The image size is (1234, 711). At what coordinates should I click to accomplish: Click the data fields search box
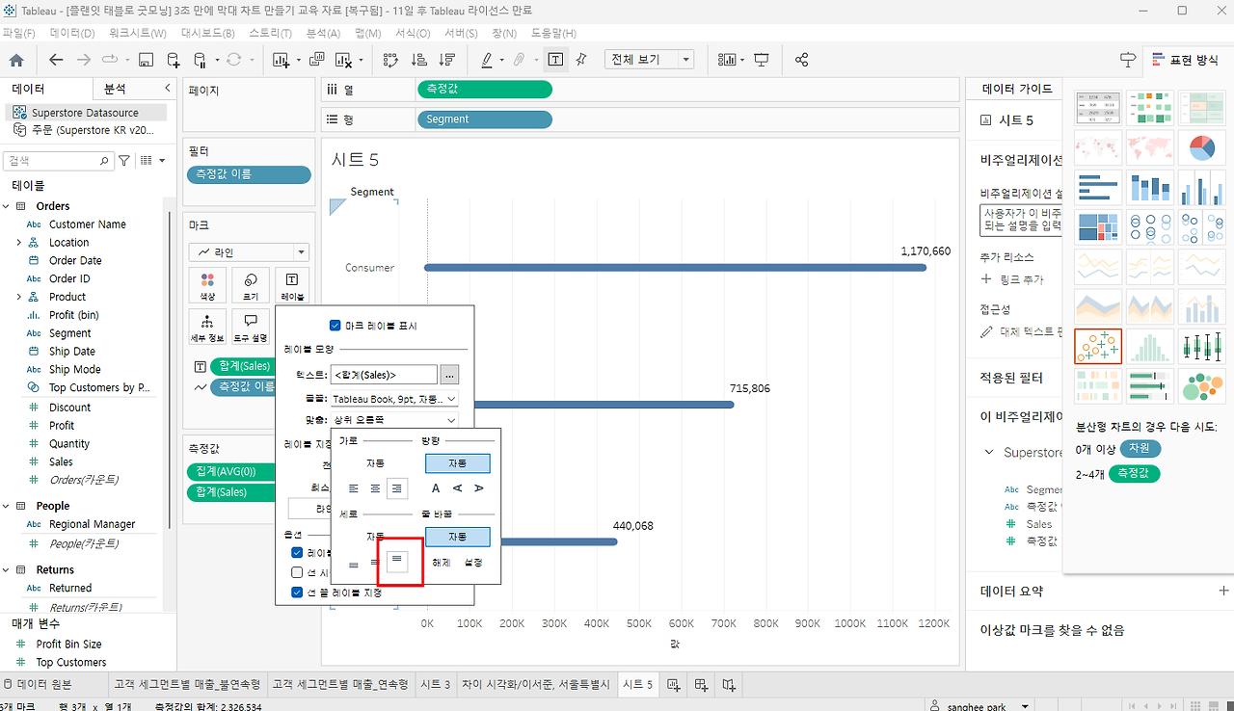pyautogui.click(x=59, y=161)
